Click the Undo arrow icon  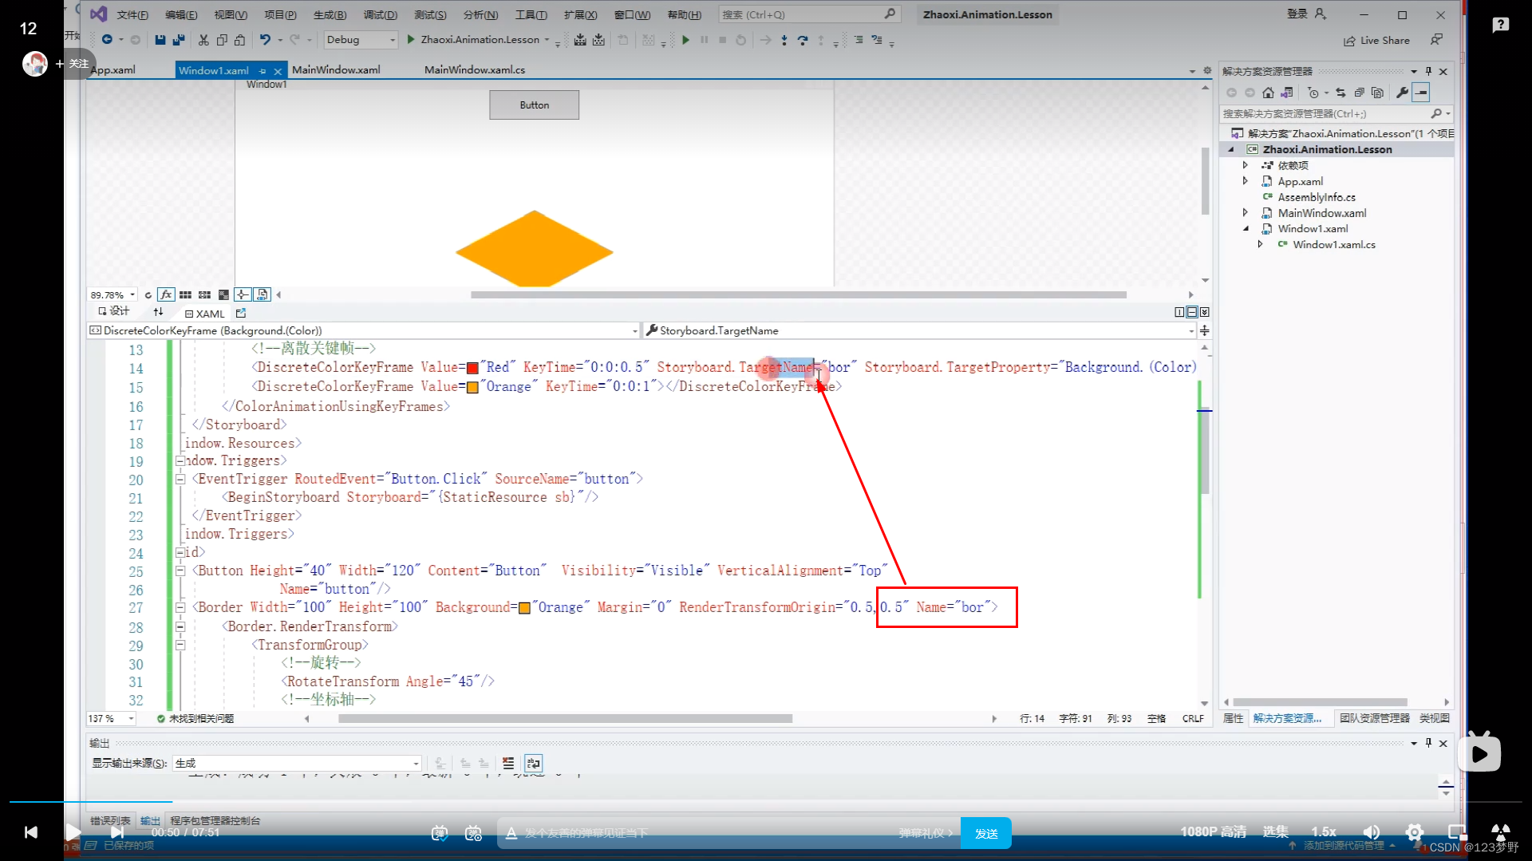coord(265,40)
